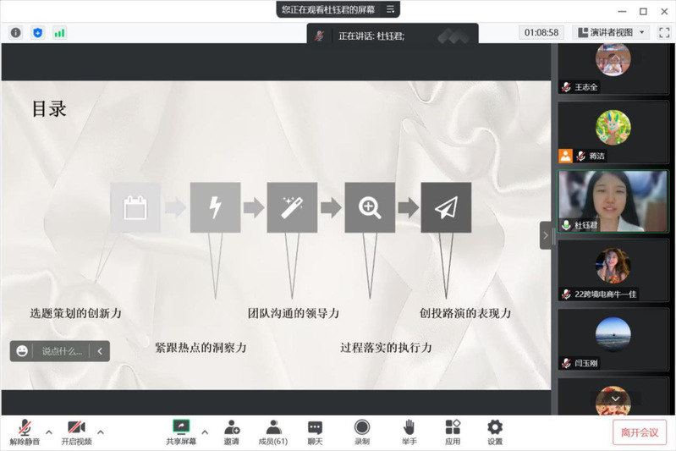This screenshot has width=676, height=451.
Task: Turn on video (开启视频)
Action: point(76,432)
